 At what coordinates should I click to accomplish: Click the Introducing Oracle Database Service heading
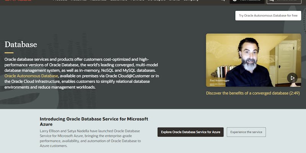click(94, 121)
